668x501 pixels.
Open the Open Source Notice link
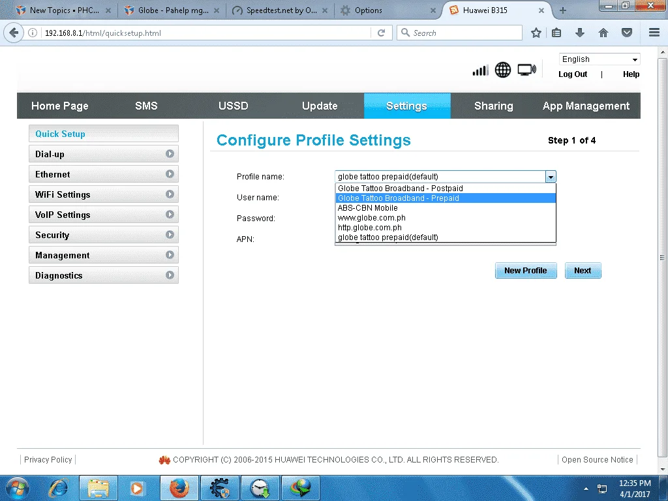(x=598, y=460)
